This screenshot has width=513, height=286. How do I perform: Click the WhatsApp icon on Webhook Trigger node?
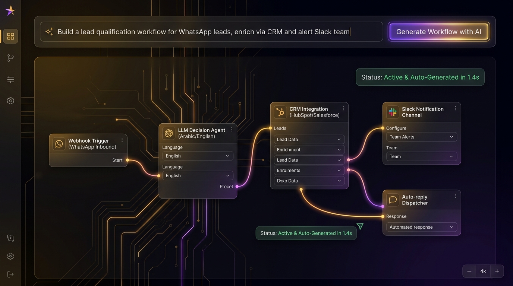point(59,144)
